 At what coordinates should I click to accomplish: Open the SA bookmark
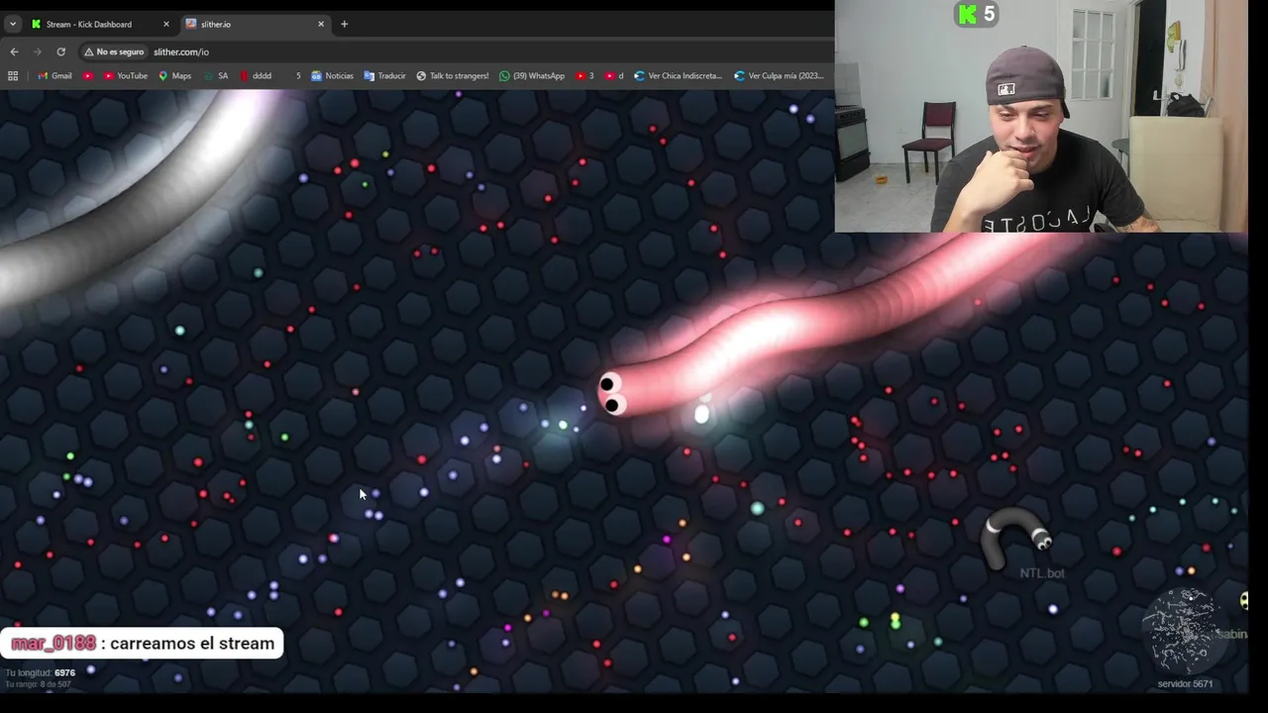coord(216,75)
